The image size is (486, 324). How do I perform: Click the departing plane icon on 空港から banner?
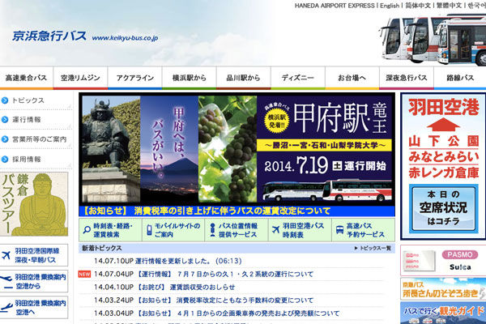click(6, 282)
